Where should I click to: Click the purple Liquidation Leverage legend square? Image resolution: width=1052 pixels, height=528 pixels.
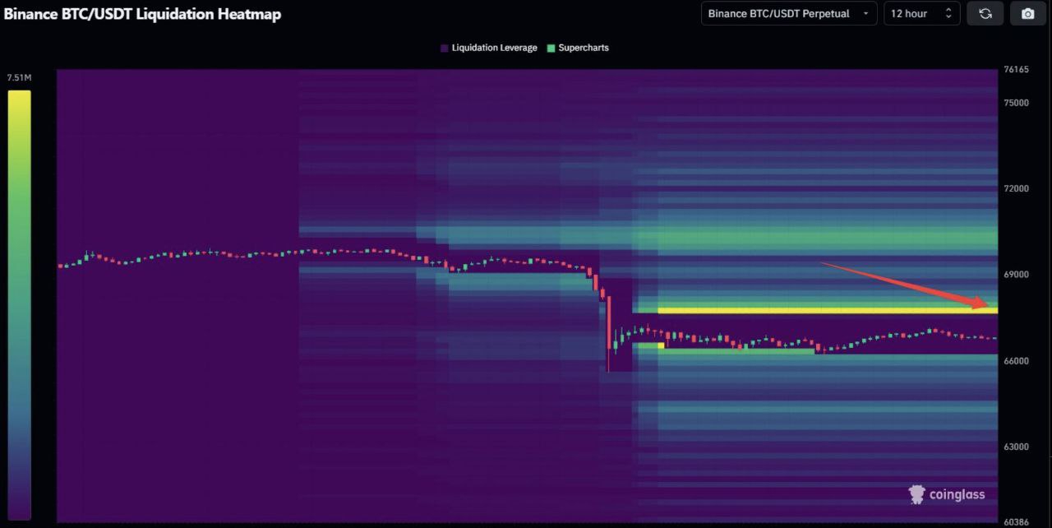click(x=445, y=48)
